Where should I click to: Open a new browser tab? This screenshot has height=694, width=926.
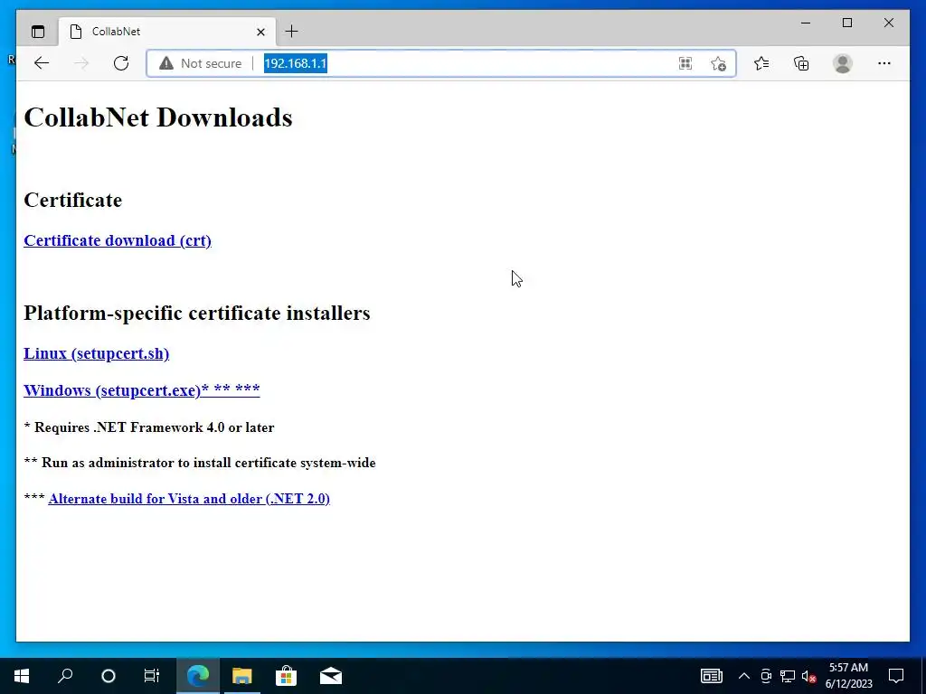pyautogui.click(x=292, y=32)
